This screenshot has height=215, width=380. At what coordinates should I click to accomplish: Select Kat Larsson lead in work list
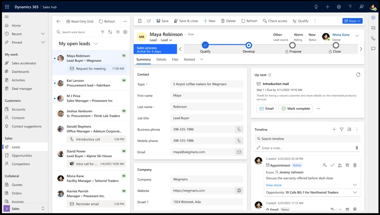(91, 83)
